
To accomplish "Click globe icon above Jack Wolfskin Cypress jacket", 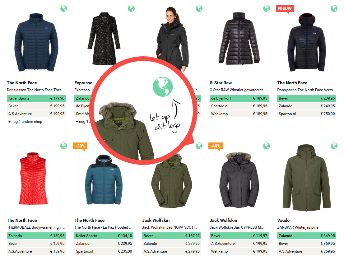I will pyautogui.click(x=267, y=146).
